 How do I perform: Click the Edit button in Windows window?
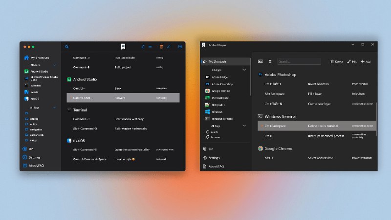click(x=351, y=62)
